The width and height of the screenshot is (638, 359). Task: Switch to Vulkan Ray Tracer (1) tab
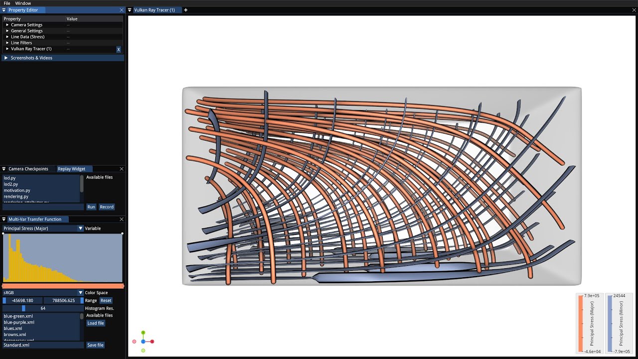pos(155,10)
